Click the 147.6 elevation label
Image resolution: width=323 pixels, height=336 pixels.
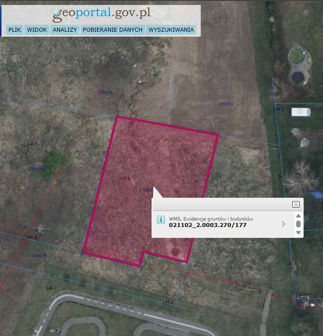125,178
